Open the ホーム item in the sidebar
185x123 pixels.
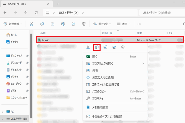pyautogui.click(x=11, y=35)
